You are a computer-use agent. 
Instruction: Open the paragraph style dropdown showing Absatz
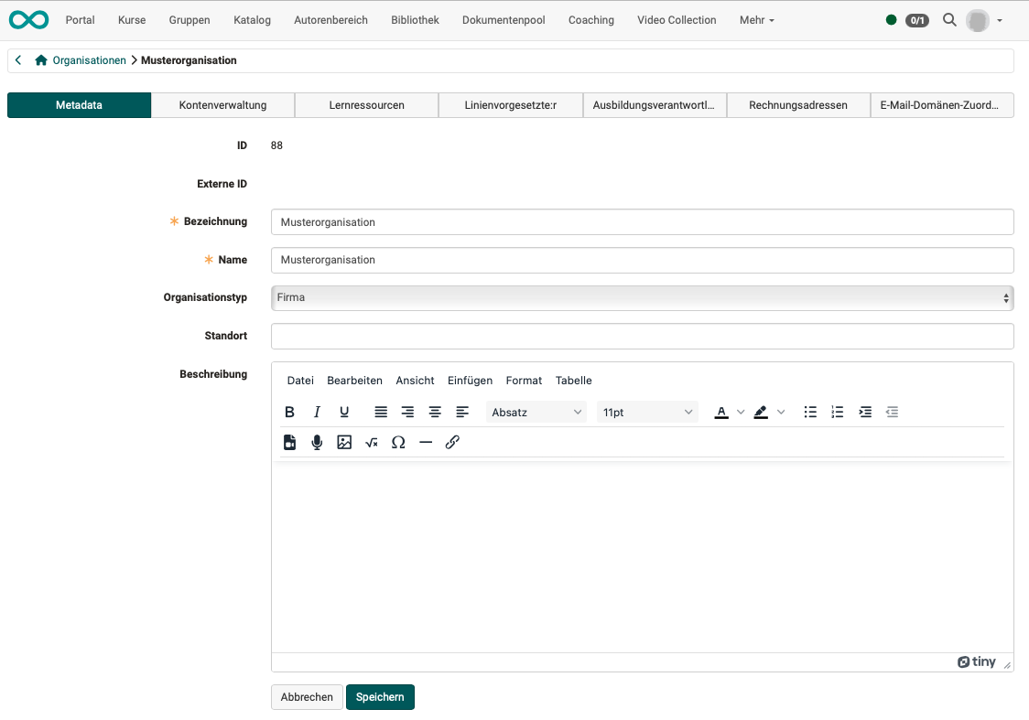536,412
